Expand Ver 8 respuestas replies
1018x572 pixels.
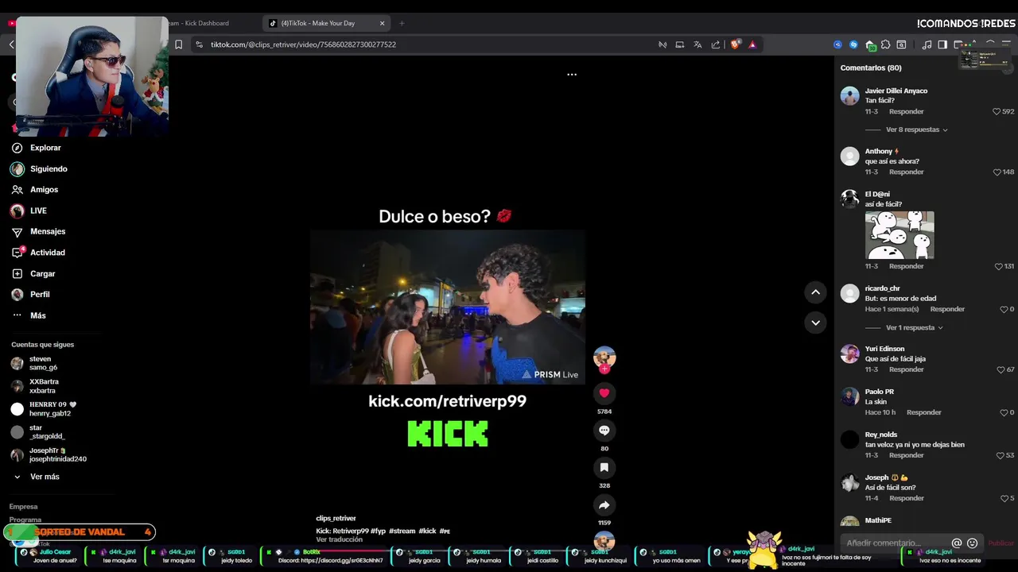tap(916, 129)
